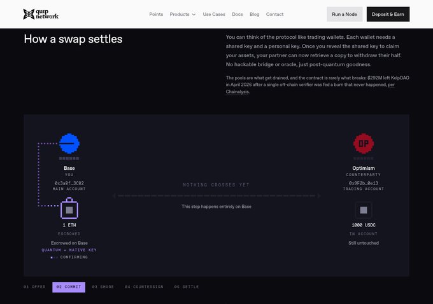Click the 'This step happens entirely on Base' caption
Image resolution: width=433 pixels, height=304 pixels.
point(216,207)
